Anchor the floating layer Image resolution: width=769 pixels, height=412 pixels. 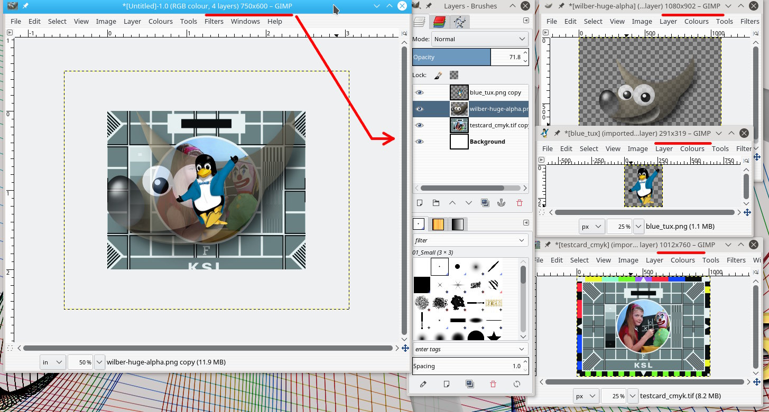tap(502, 203)
